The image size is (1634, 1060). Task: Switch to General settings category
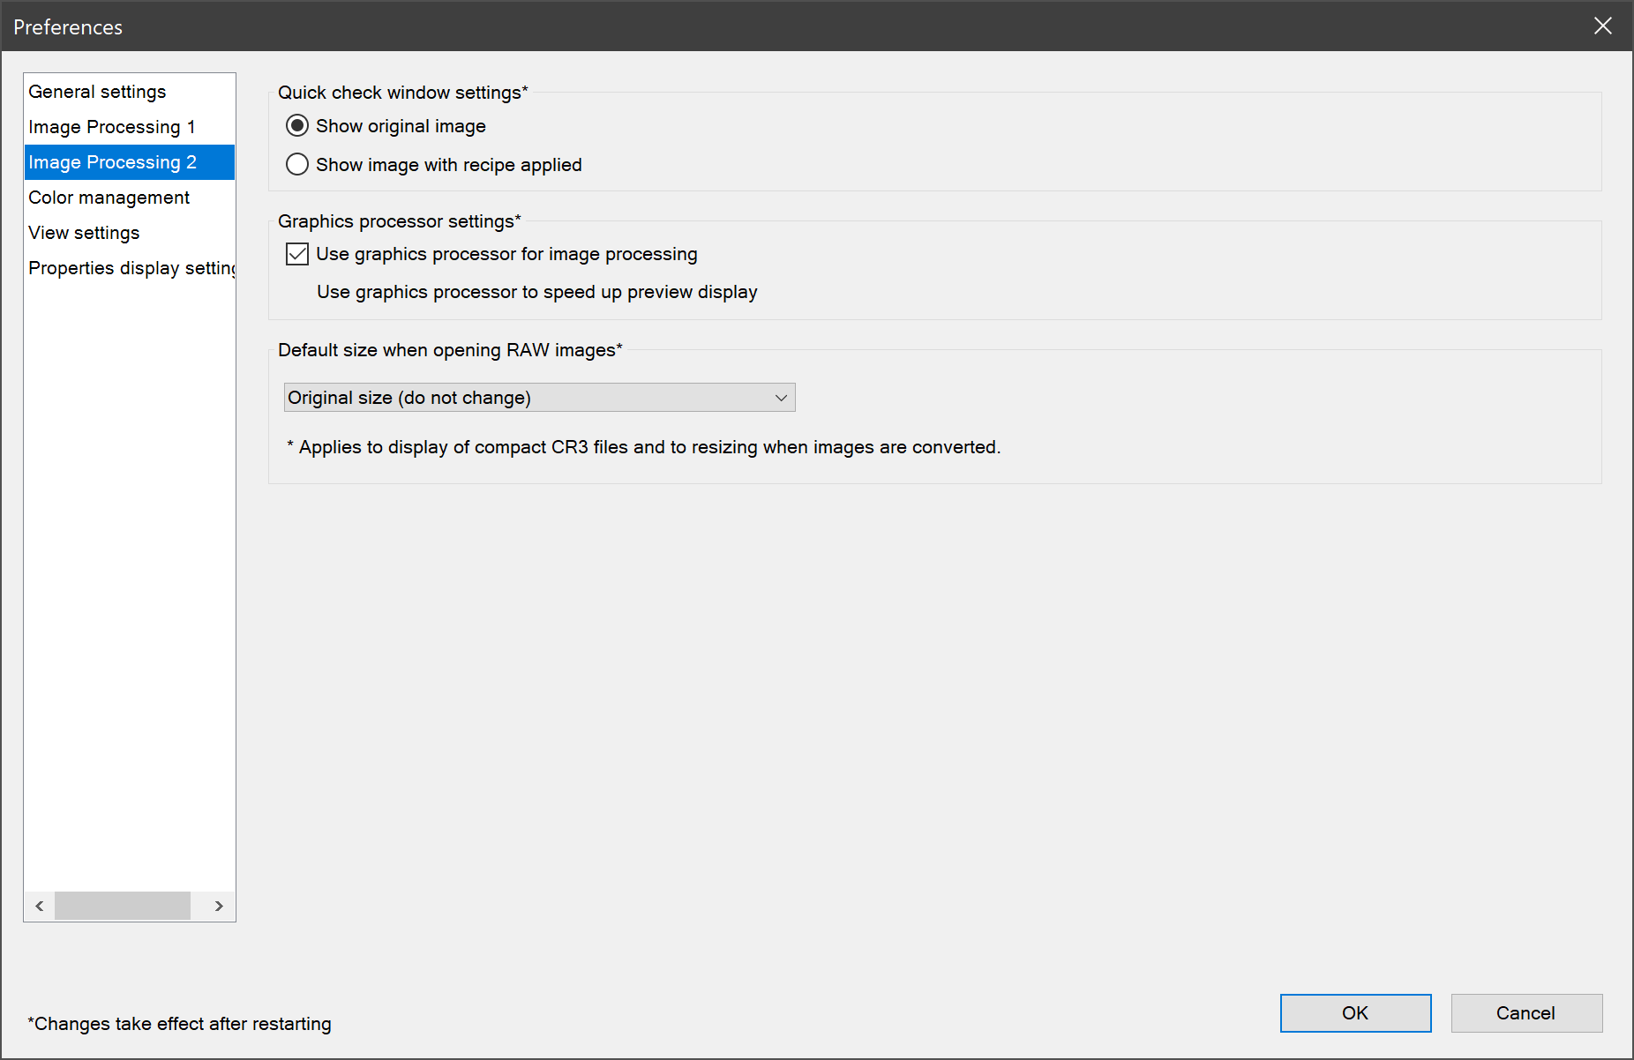click(97, 91)
